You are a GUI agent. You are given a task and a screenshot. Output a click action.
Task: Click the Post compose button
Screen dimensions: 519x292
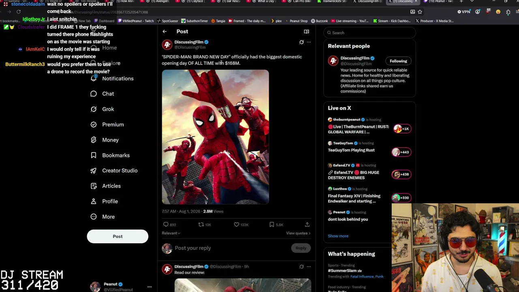point(118,236)
